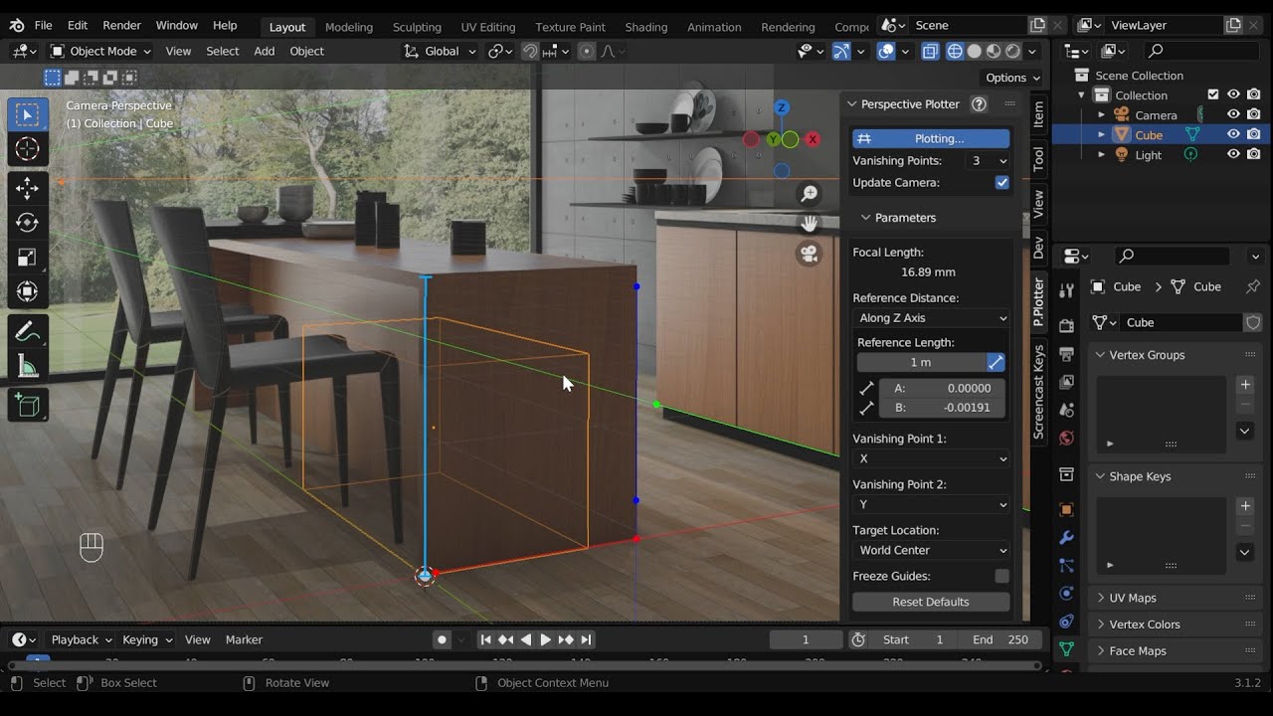Open the Add menu in viewport header

(265, 51)
